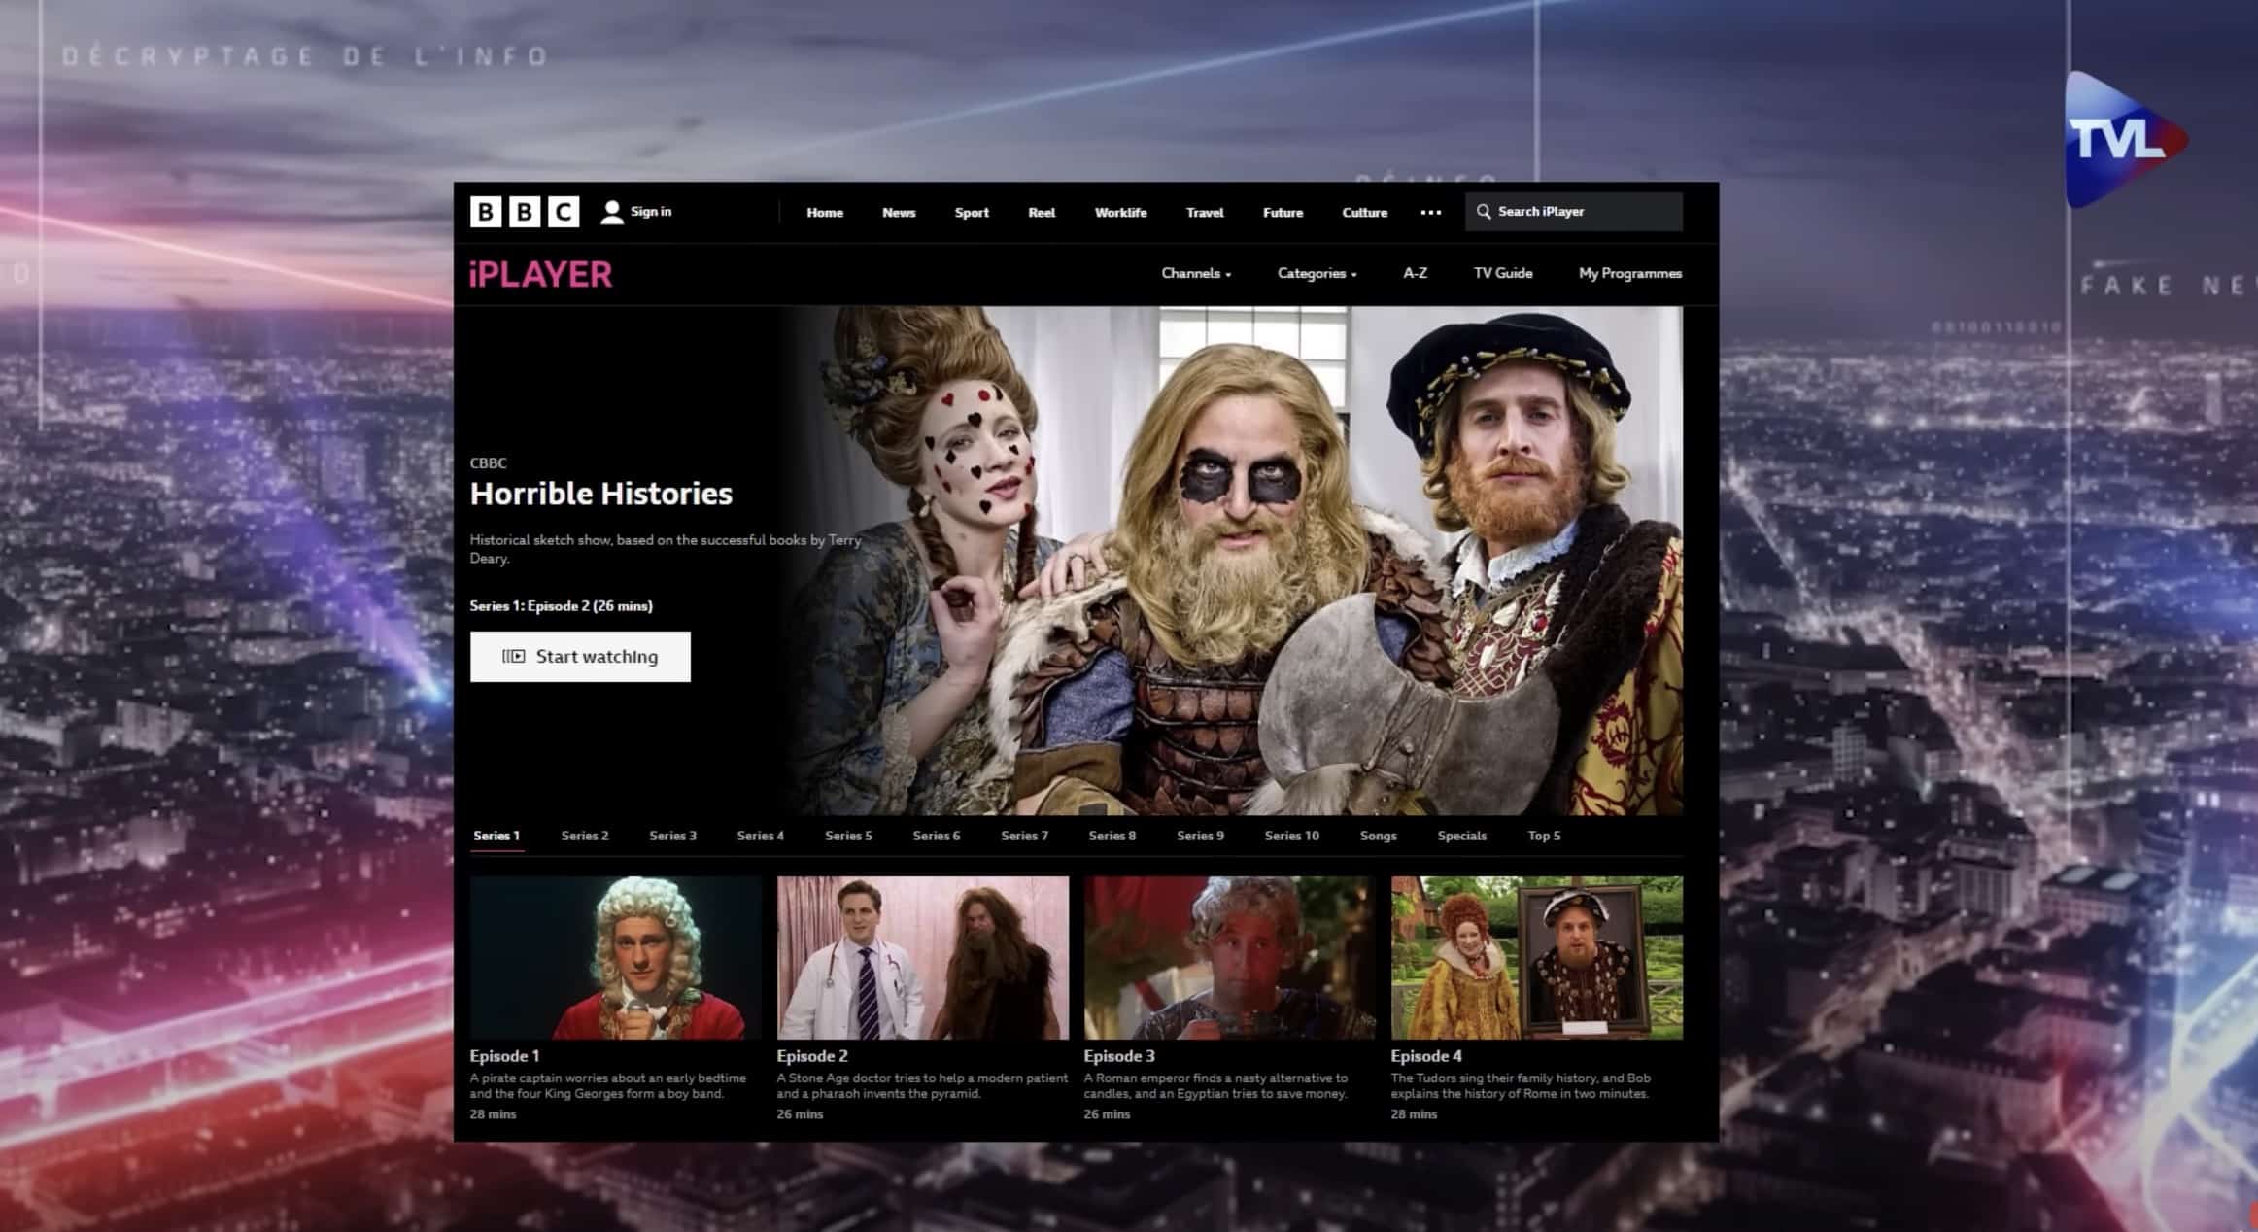The image size is (2258, 1232).
Task: Click the Sign in person icon
Action: coord(611,213)
